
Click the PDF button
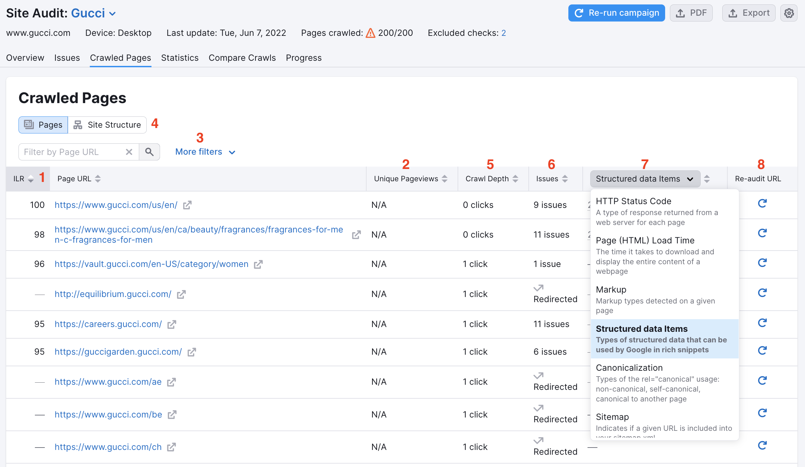click(x=691, y=13)
